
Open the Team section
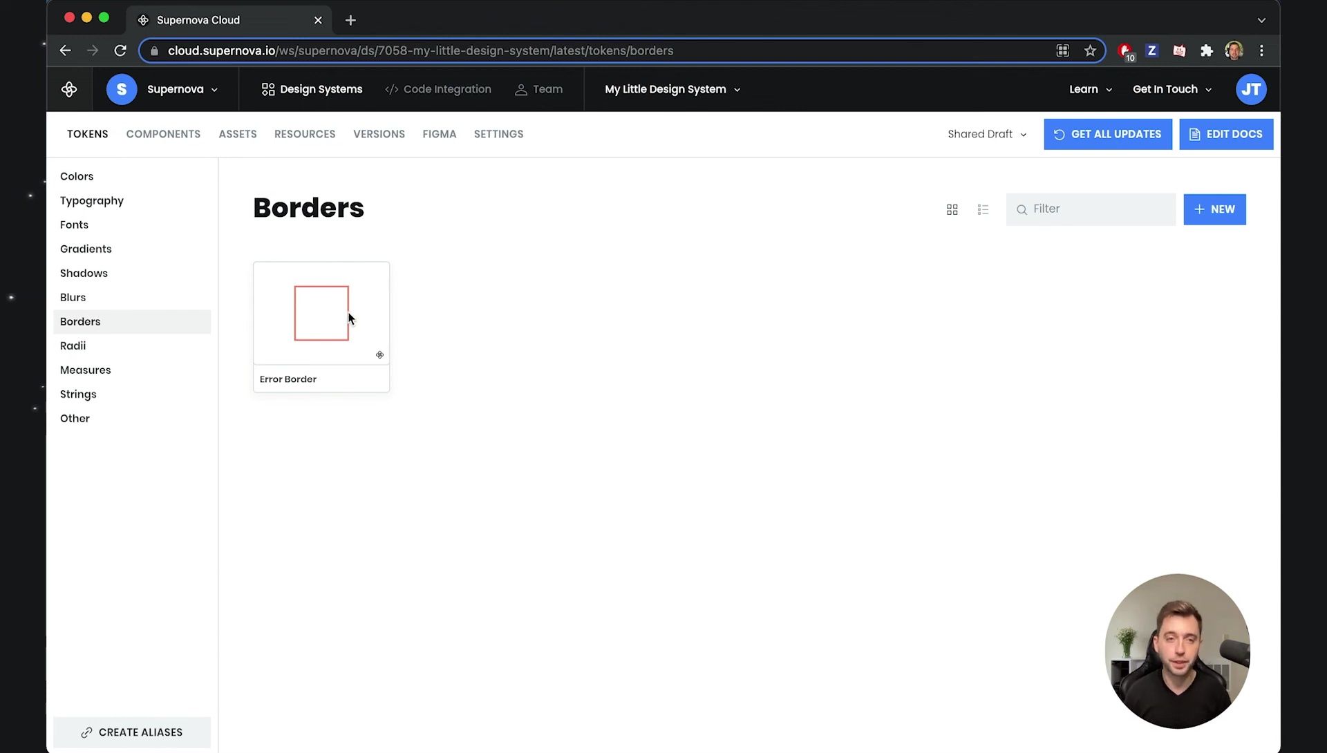pos(539,89)
